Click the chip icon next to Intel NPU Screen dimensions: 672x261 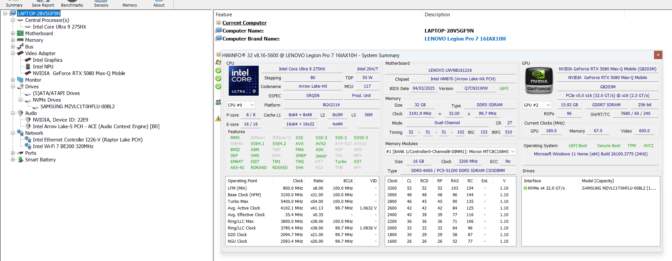click(x=28, y=66)
